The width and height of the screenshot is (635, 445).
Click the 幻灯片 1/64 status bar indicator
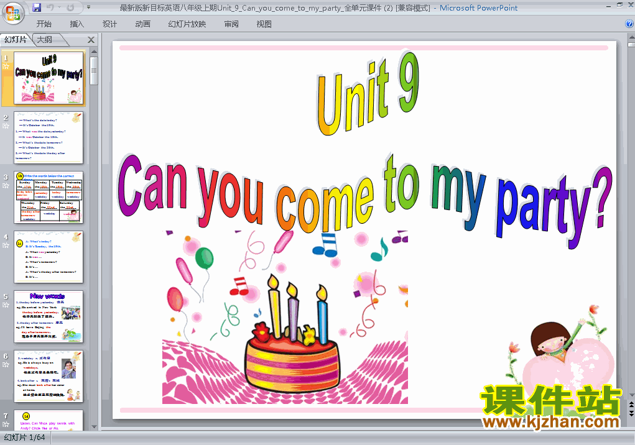pyautogui.click(x=24, y=438)
